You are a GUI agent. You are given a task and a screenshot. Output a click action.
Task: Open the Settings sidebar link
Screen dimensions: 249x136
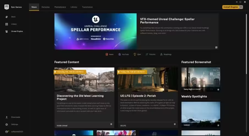15,124
